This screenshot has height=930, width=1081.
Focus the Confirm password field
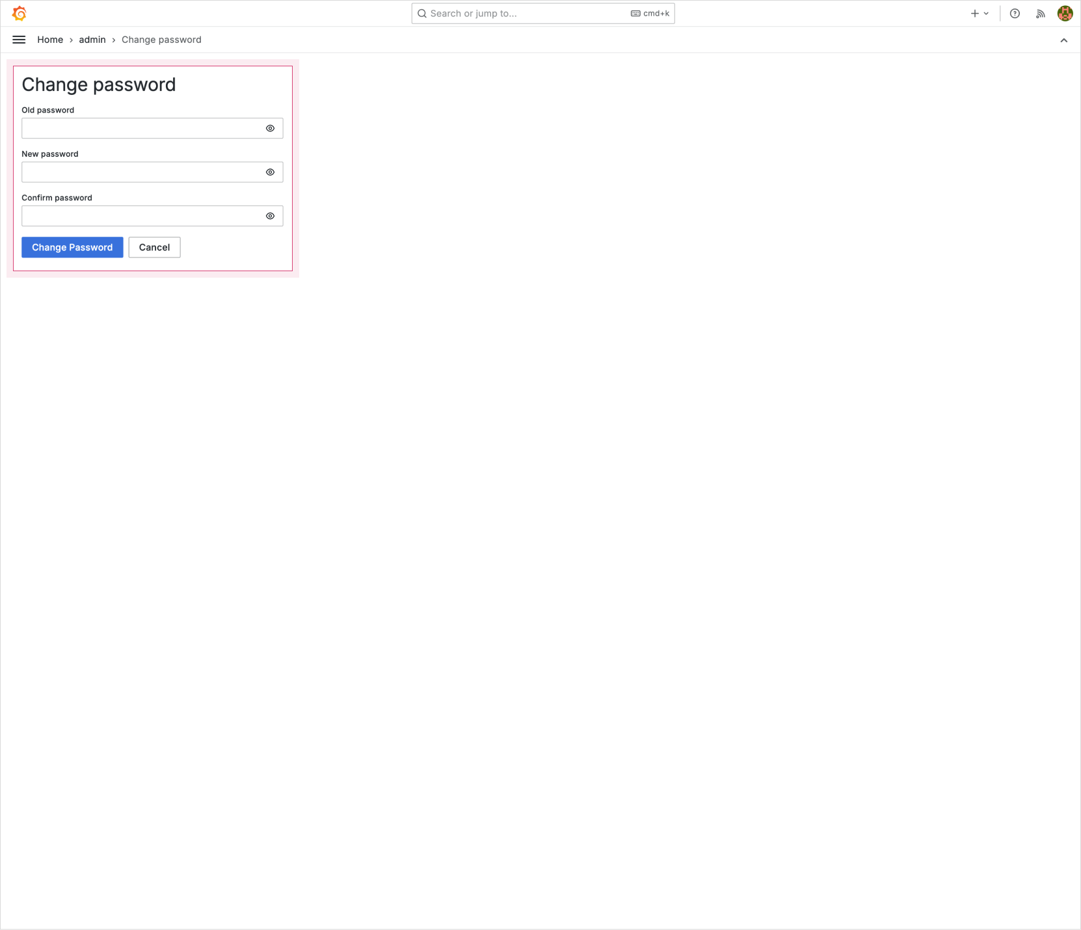(152, 216)
